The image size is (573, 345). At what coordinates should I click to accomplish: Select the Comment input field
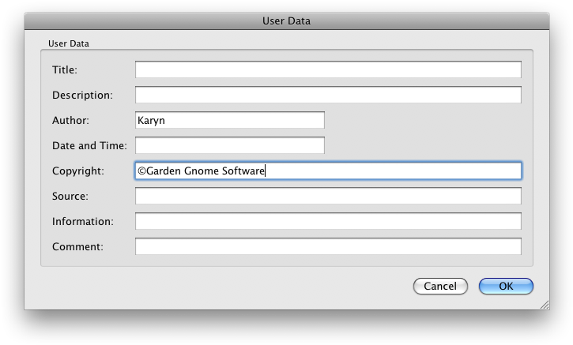tap(328, 246)
